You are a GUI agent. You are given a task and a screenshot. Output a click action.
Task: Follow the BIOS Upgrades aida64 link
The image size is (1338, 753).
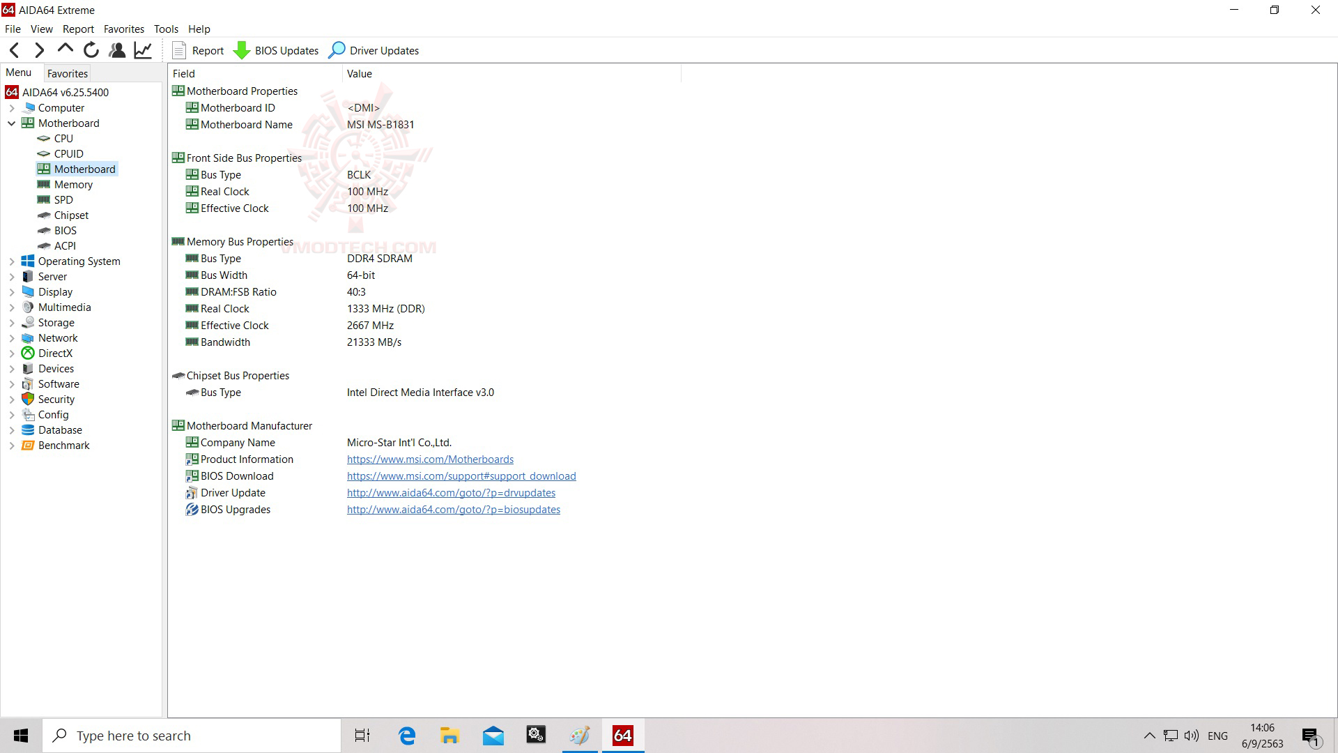click(x=453, y=510)
